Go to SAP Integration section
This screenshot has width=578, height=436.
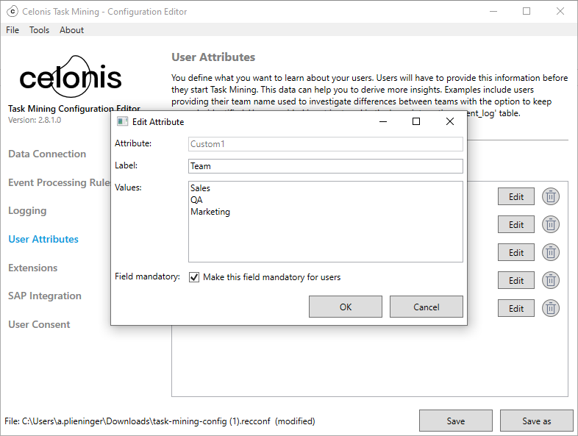coord(45,296)
